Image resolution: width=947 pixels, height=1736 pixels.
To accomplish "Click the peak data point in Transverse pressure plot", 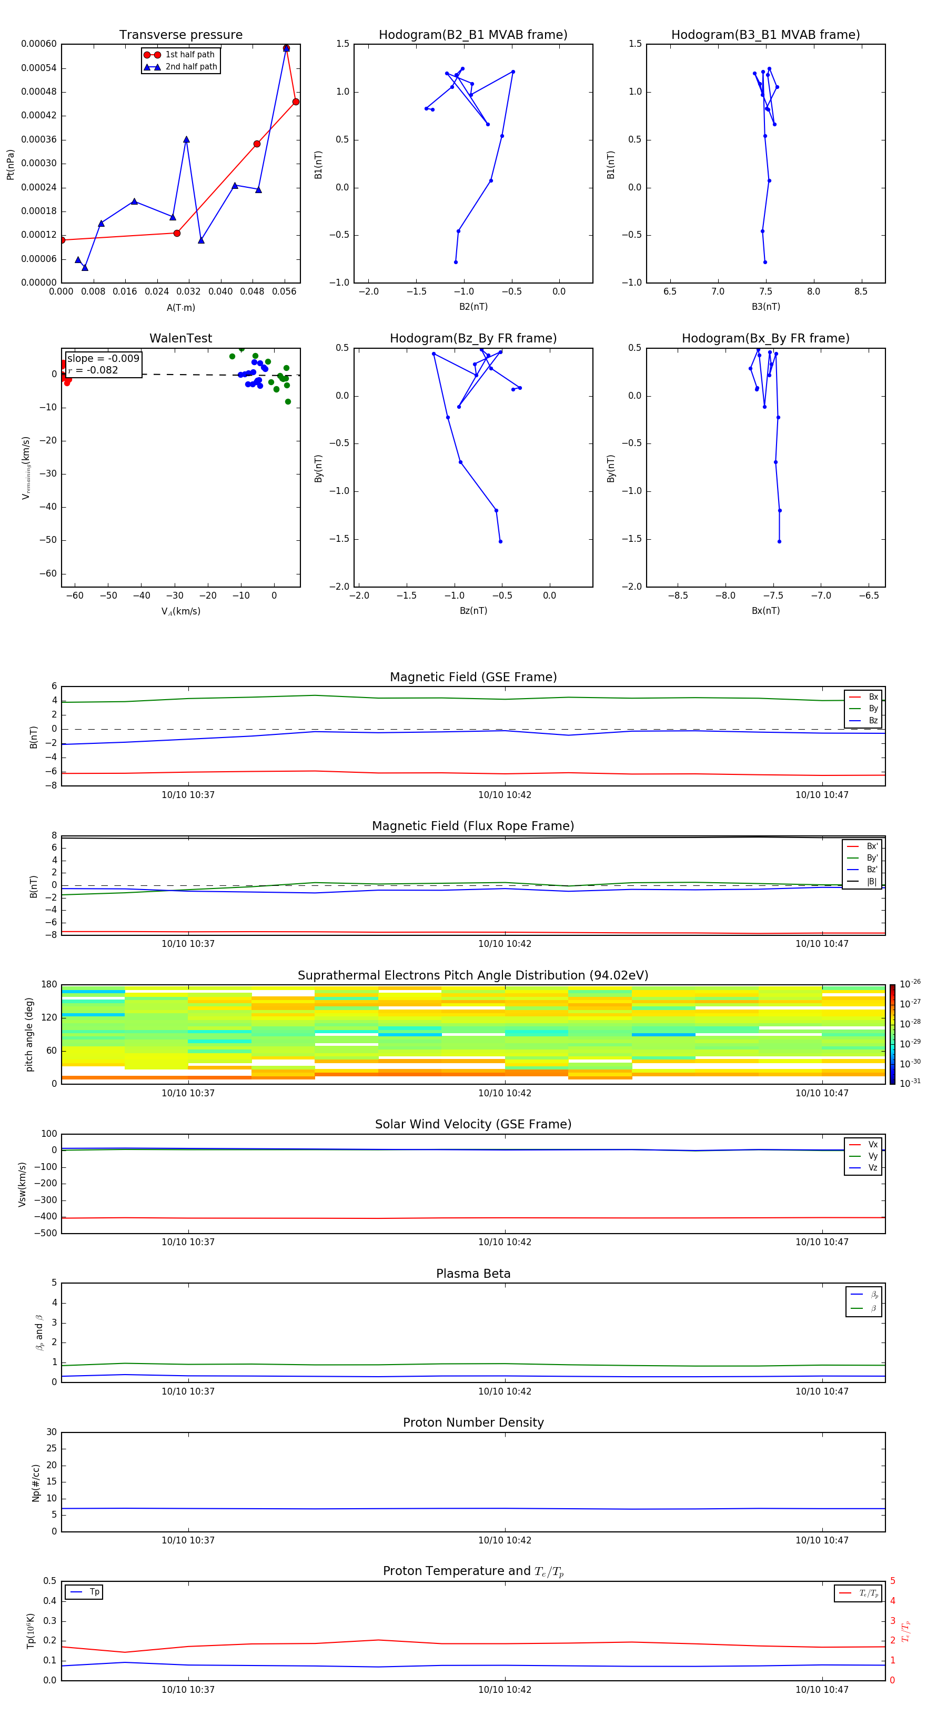I will point(286,48).
